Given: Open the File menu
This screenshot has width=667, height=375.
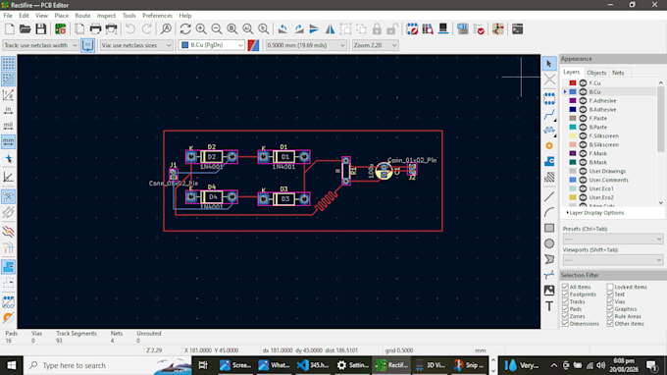Looking at the screenshot, I should pos(8,16).
